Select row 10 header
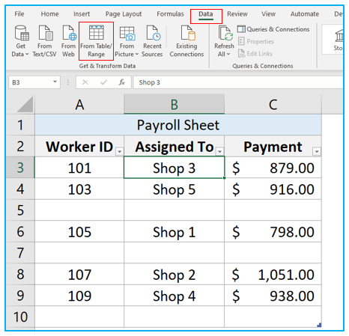This screenshot has height=336, width=349. [20, 317]
